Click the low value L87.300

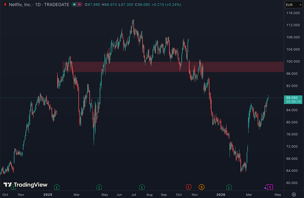pos(126,4)
